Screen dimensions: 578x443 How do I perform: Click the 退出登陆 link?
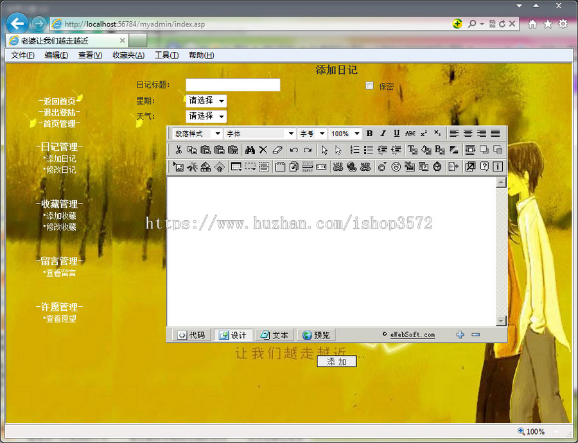[59, 112]
